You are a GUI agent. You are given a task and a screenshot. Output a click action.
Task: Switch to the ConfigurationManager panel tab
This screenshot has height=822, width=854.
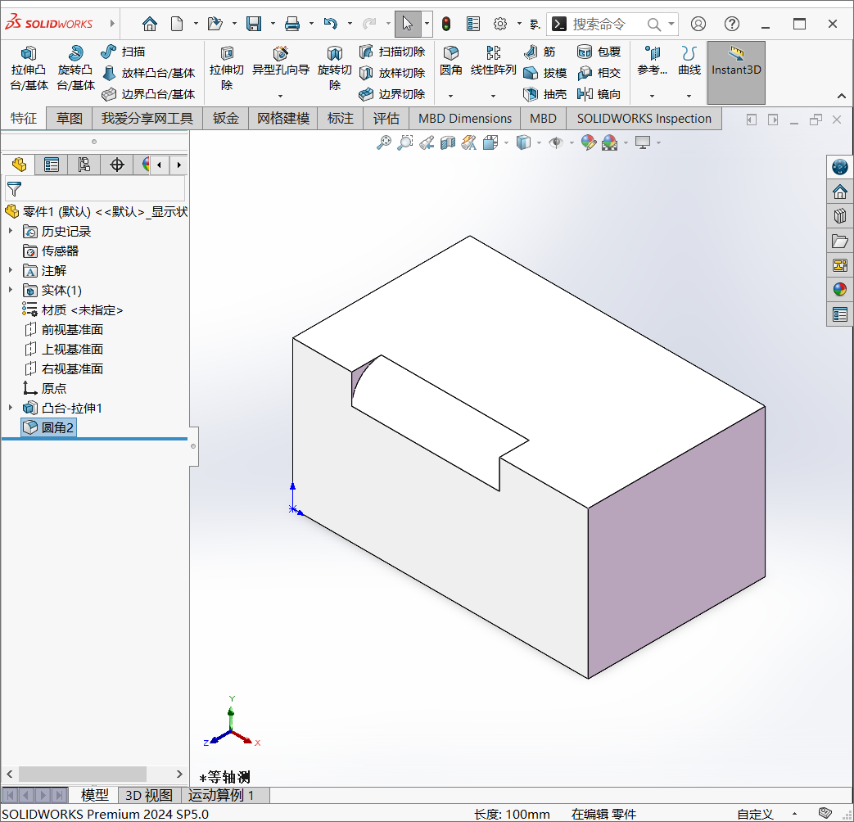coord(84,165)
